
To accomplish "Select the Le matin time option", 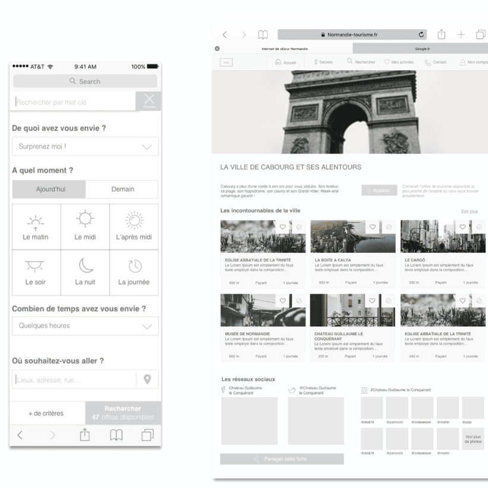I will click(x=36, y=226).
